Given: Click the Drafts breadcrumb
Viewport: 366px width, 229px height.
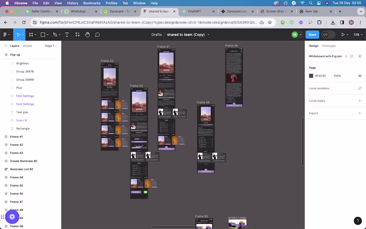Looking at the screenshot, I should 156,35.
